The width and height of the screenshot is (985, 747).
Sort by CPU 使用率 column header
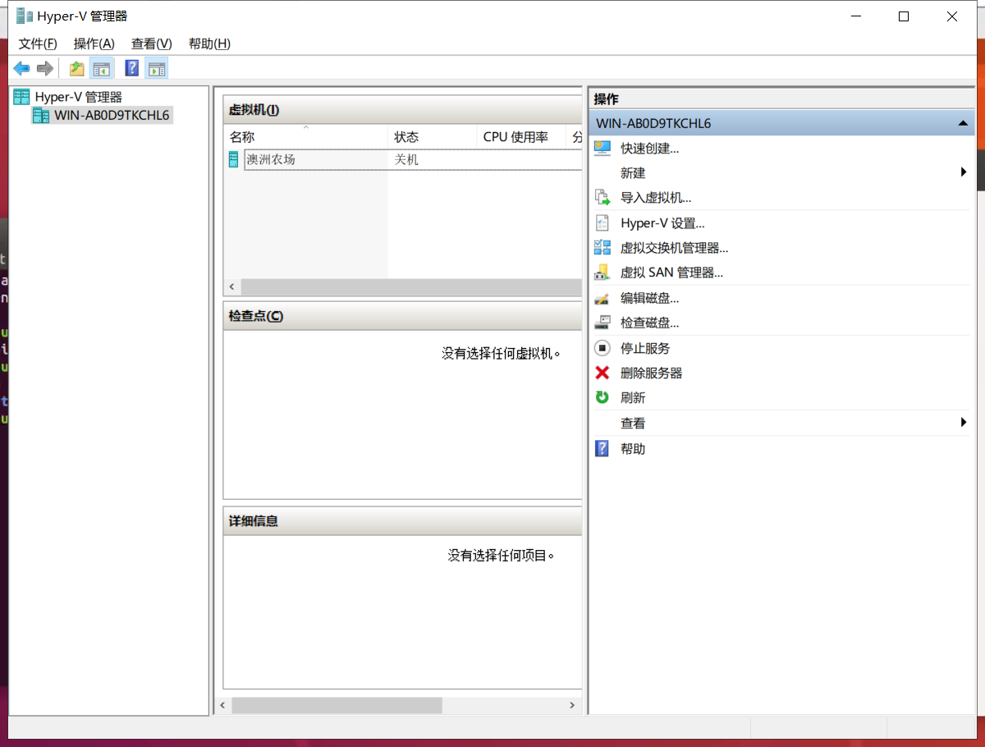click(522, 137)
